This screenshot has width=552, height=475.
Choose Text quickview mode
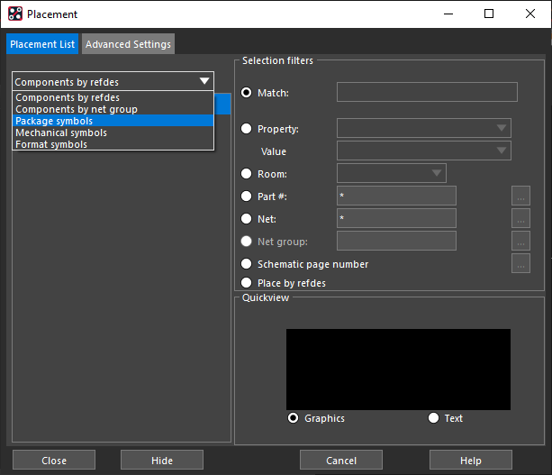(x=433, y=418)
